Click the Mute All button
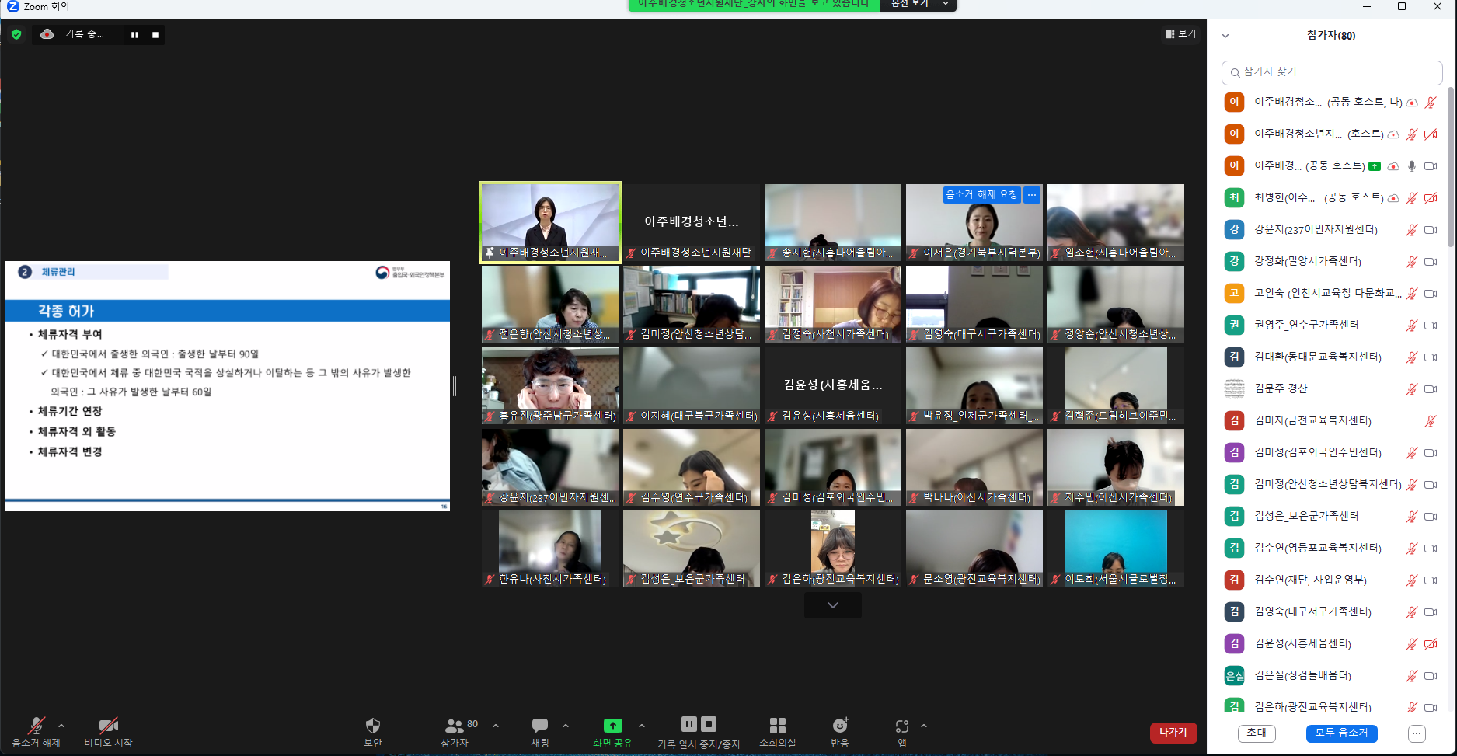Screen dimensions: 1457x756 click(1341, 733)
